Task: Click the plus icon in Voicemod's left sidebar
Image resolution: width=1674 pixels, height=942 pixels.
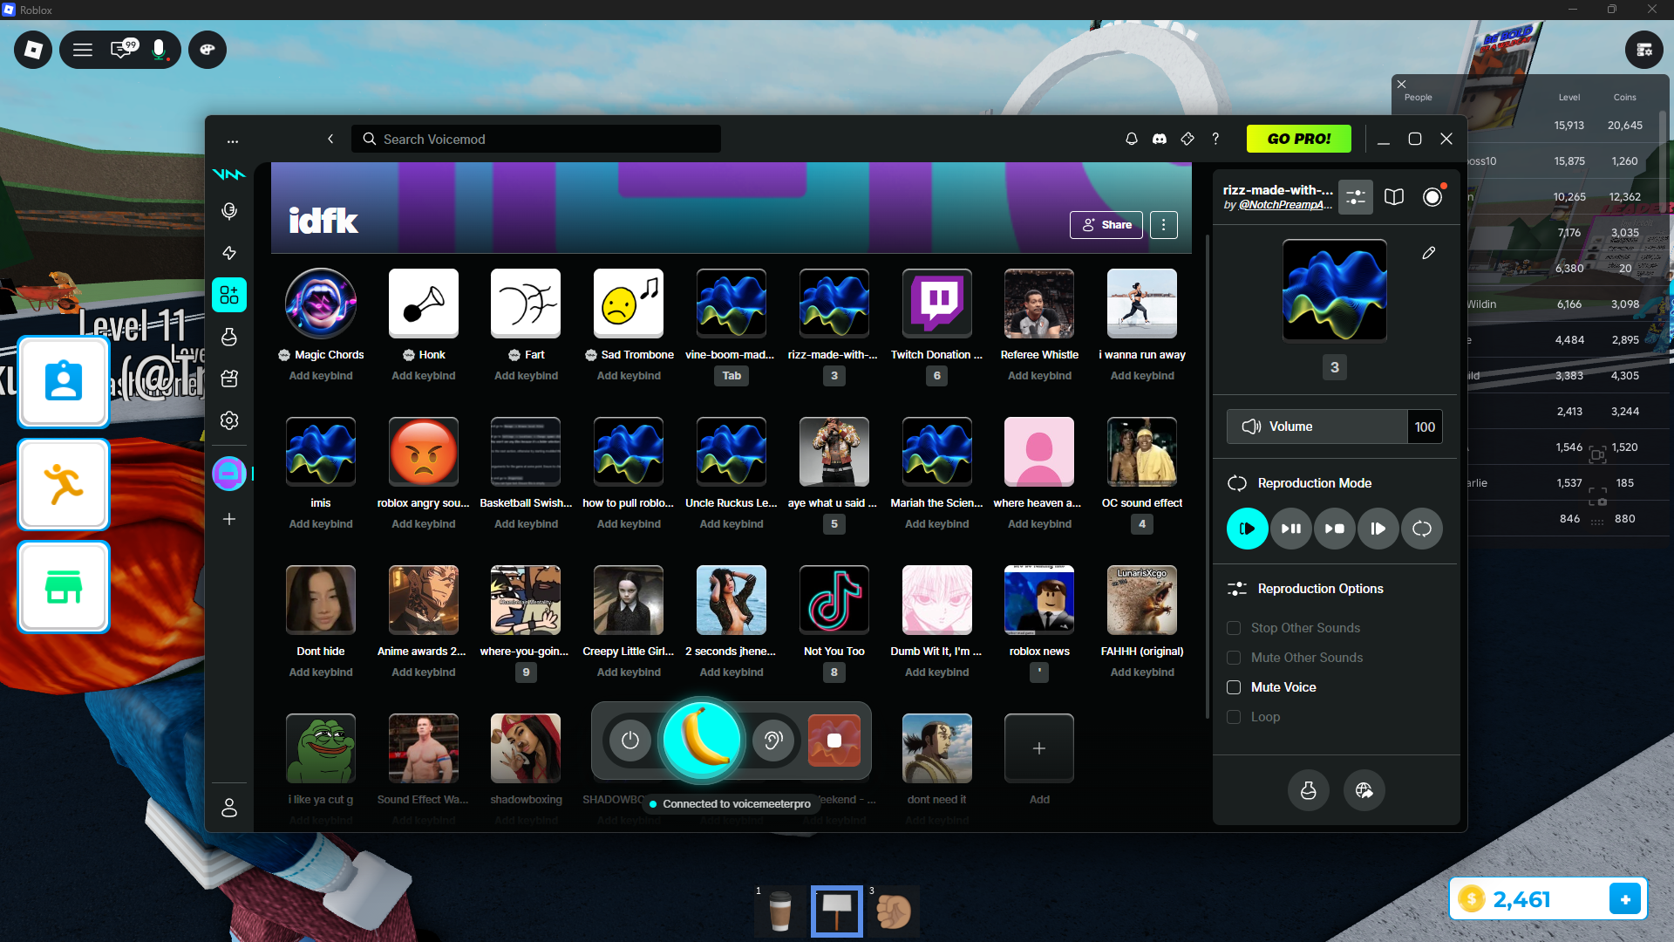Action: [x=229, y=519]
